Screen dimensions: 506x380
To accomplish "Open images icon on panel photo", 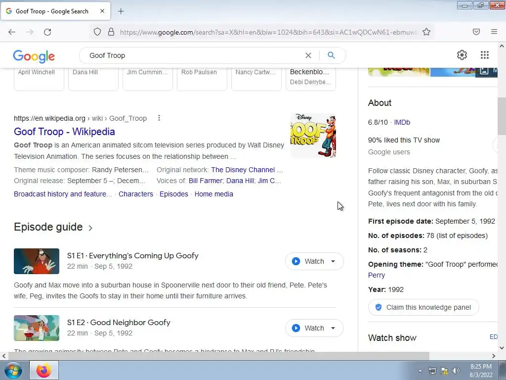I will pyautogui.click(x=484, y=70).
